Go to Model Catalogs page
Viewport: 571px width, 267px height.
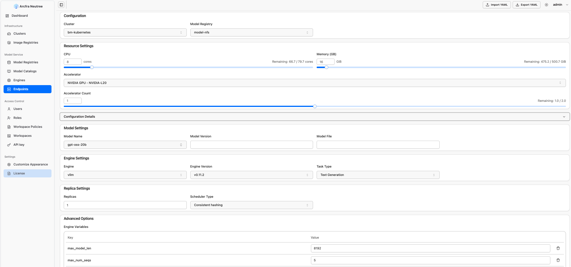[x=25, y=71]
